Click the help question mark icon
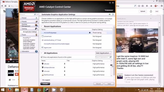Screen dimensions: 164x92 point(113,15)
